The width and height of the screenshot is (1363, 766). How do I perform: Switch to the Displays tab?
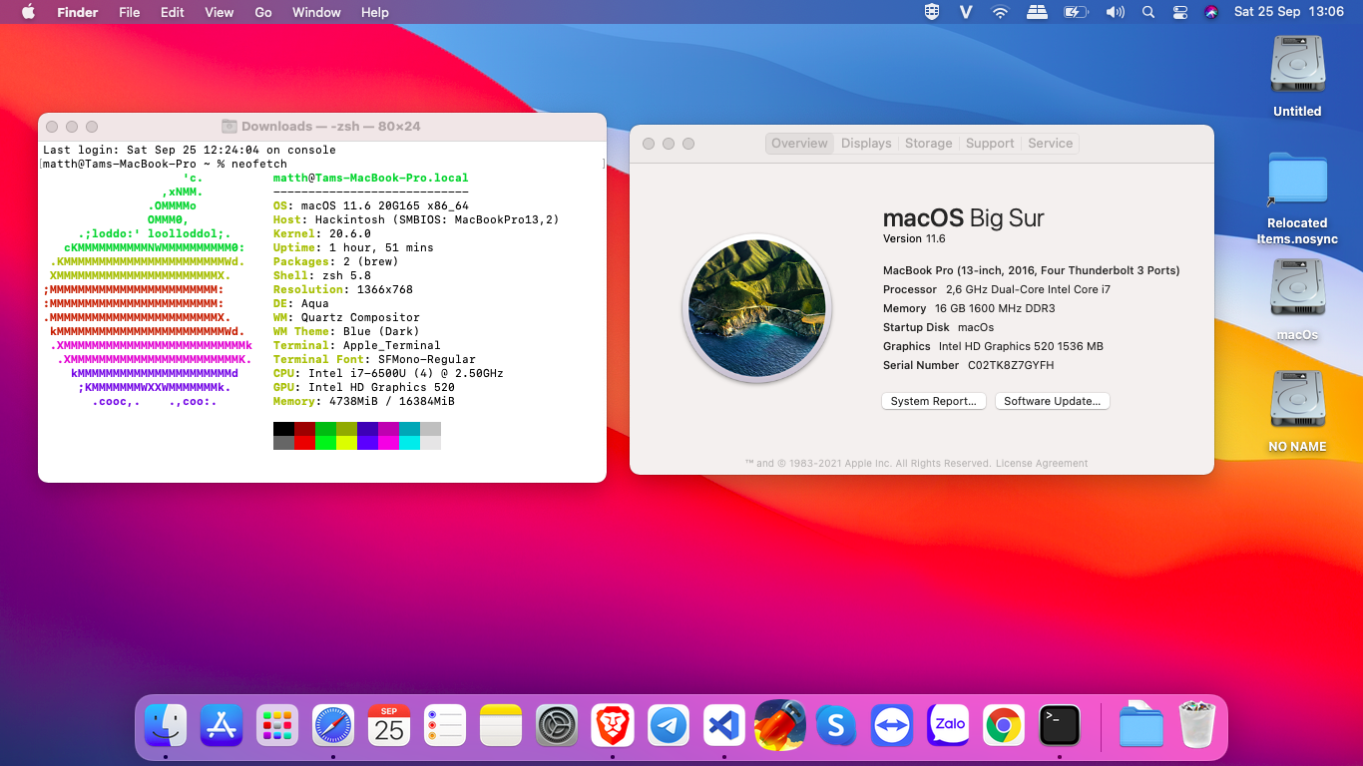click(x=866, y=144)
